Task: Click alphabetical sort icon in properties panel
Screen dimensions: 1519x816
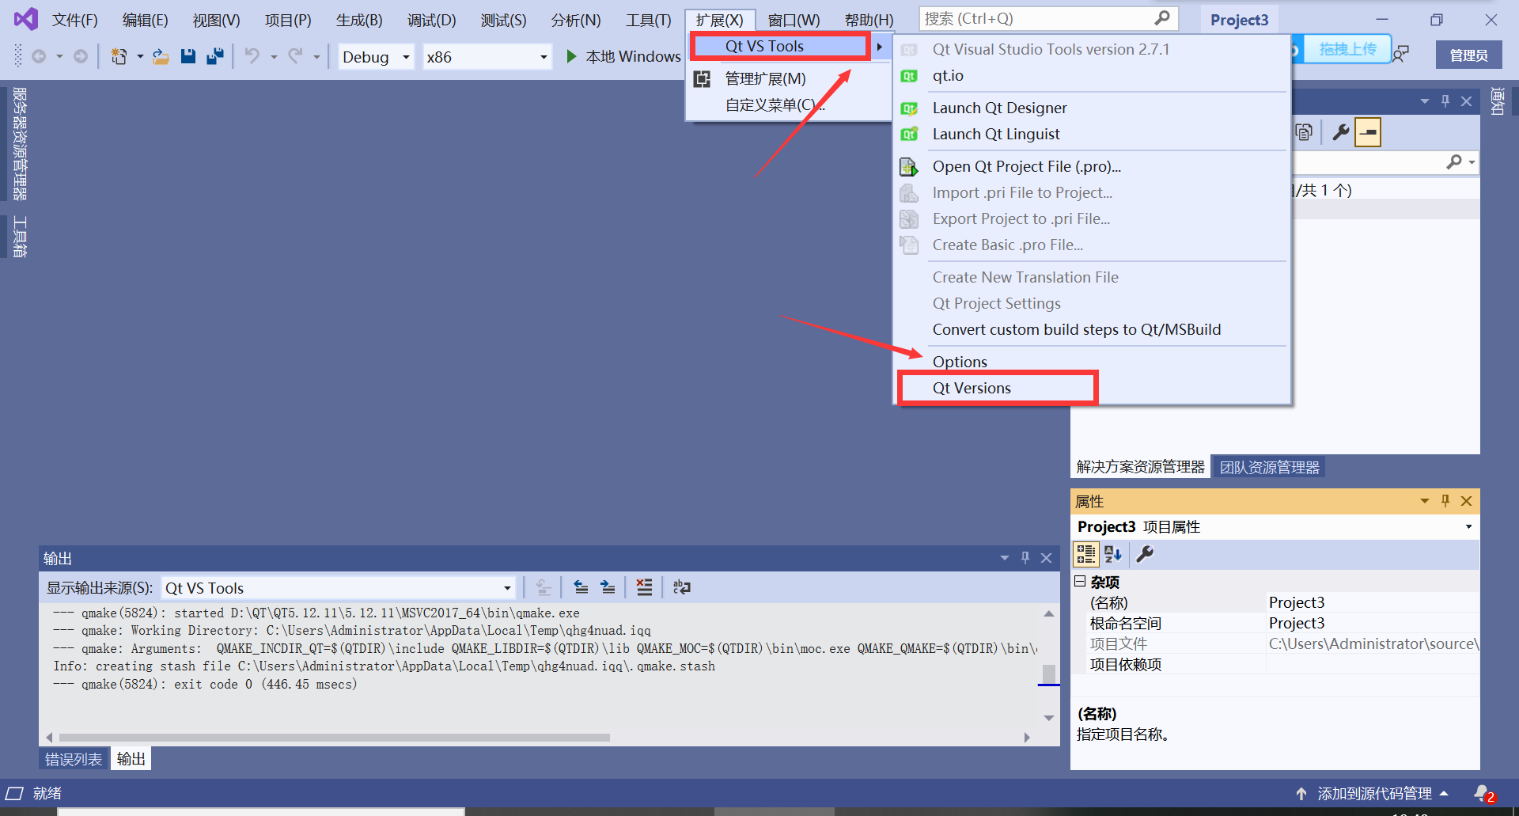Action: [x=1113, y=554]
